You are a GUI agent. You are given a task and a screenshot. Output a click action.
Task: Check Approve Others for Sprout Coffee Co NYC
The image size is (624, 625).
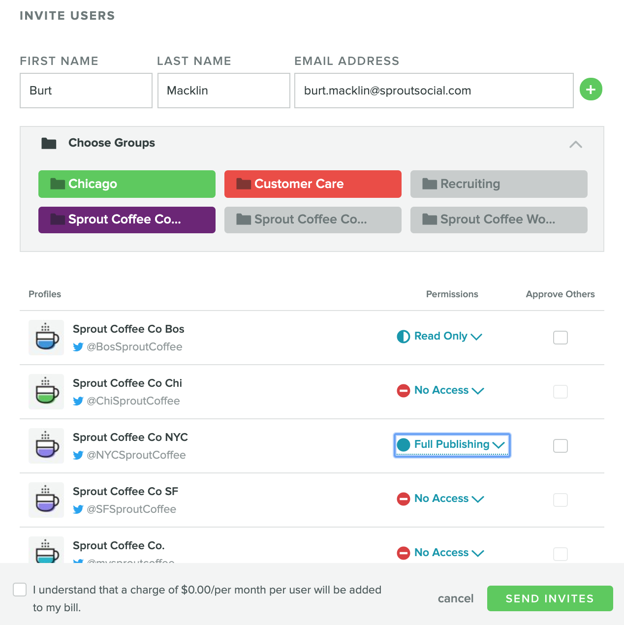(561, 446)
